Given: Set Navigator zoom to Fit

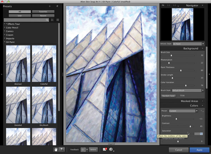Looking at the screenshot, I should [x=163, y=5].
